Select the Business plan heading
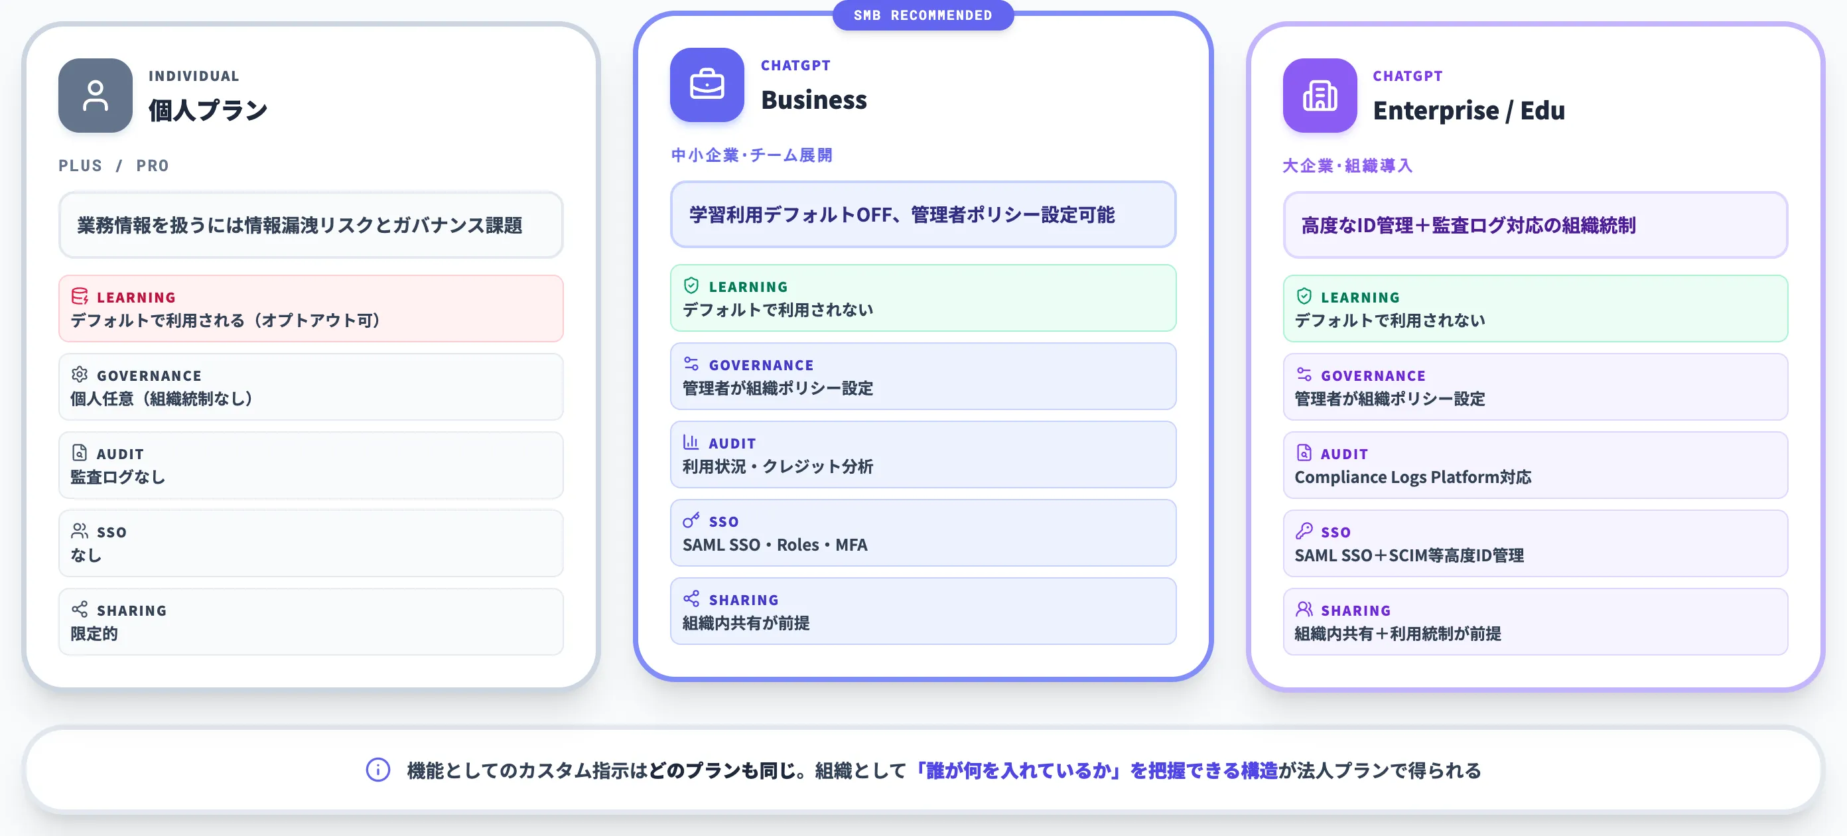 coord(814,100)
